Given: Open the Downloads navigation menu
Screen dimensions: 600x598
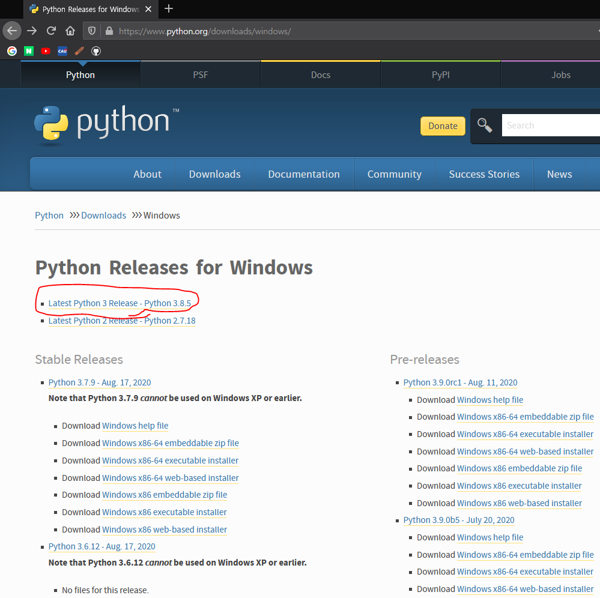Looking at the screenshot, I should pos(214,174).
